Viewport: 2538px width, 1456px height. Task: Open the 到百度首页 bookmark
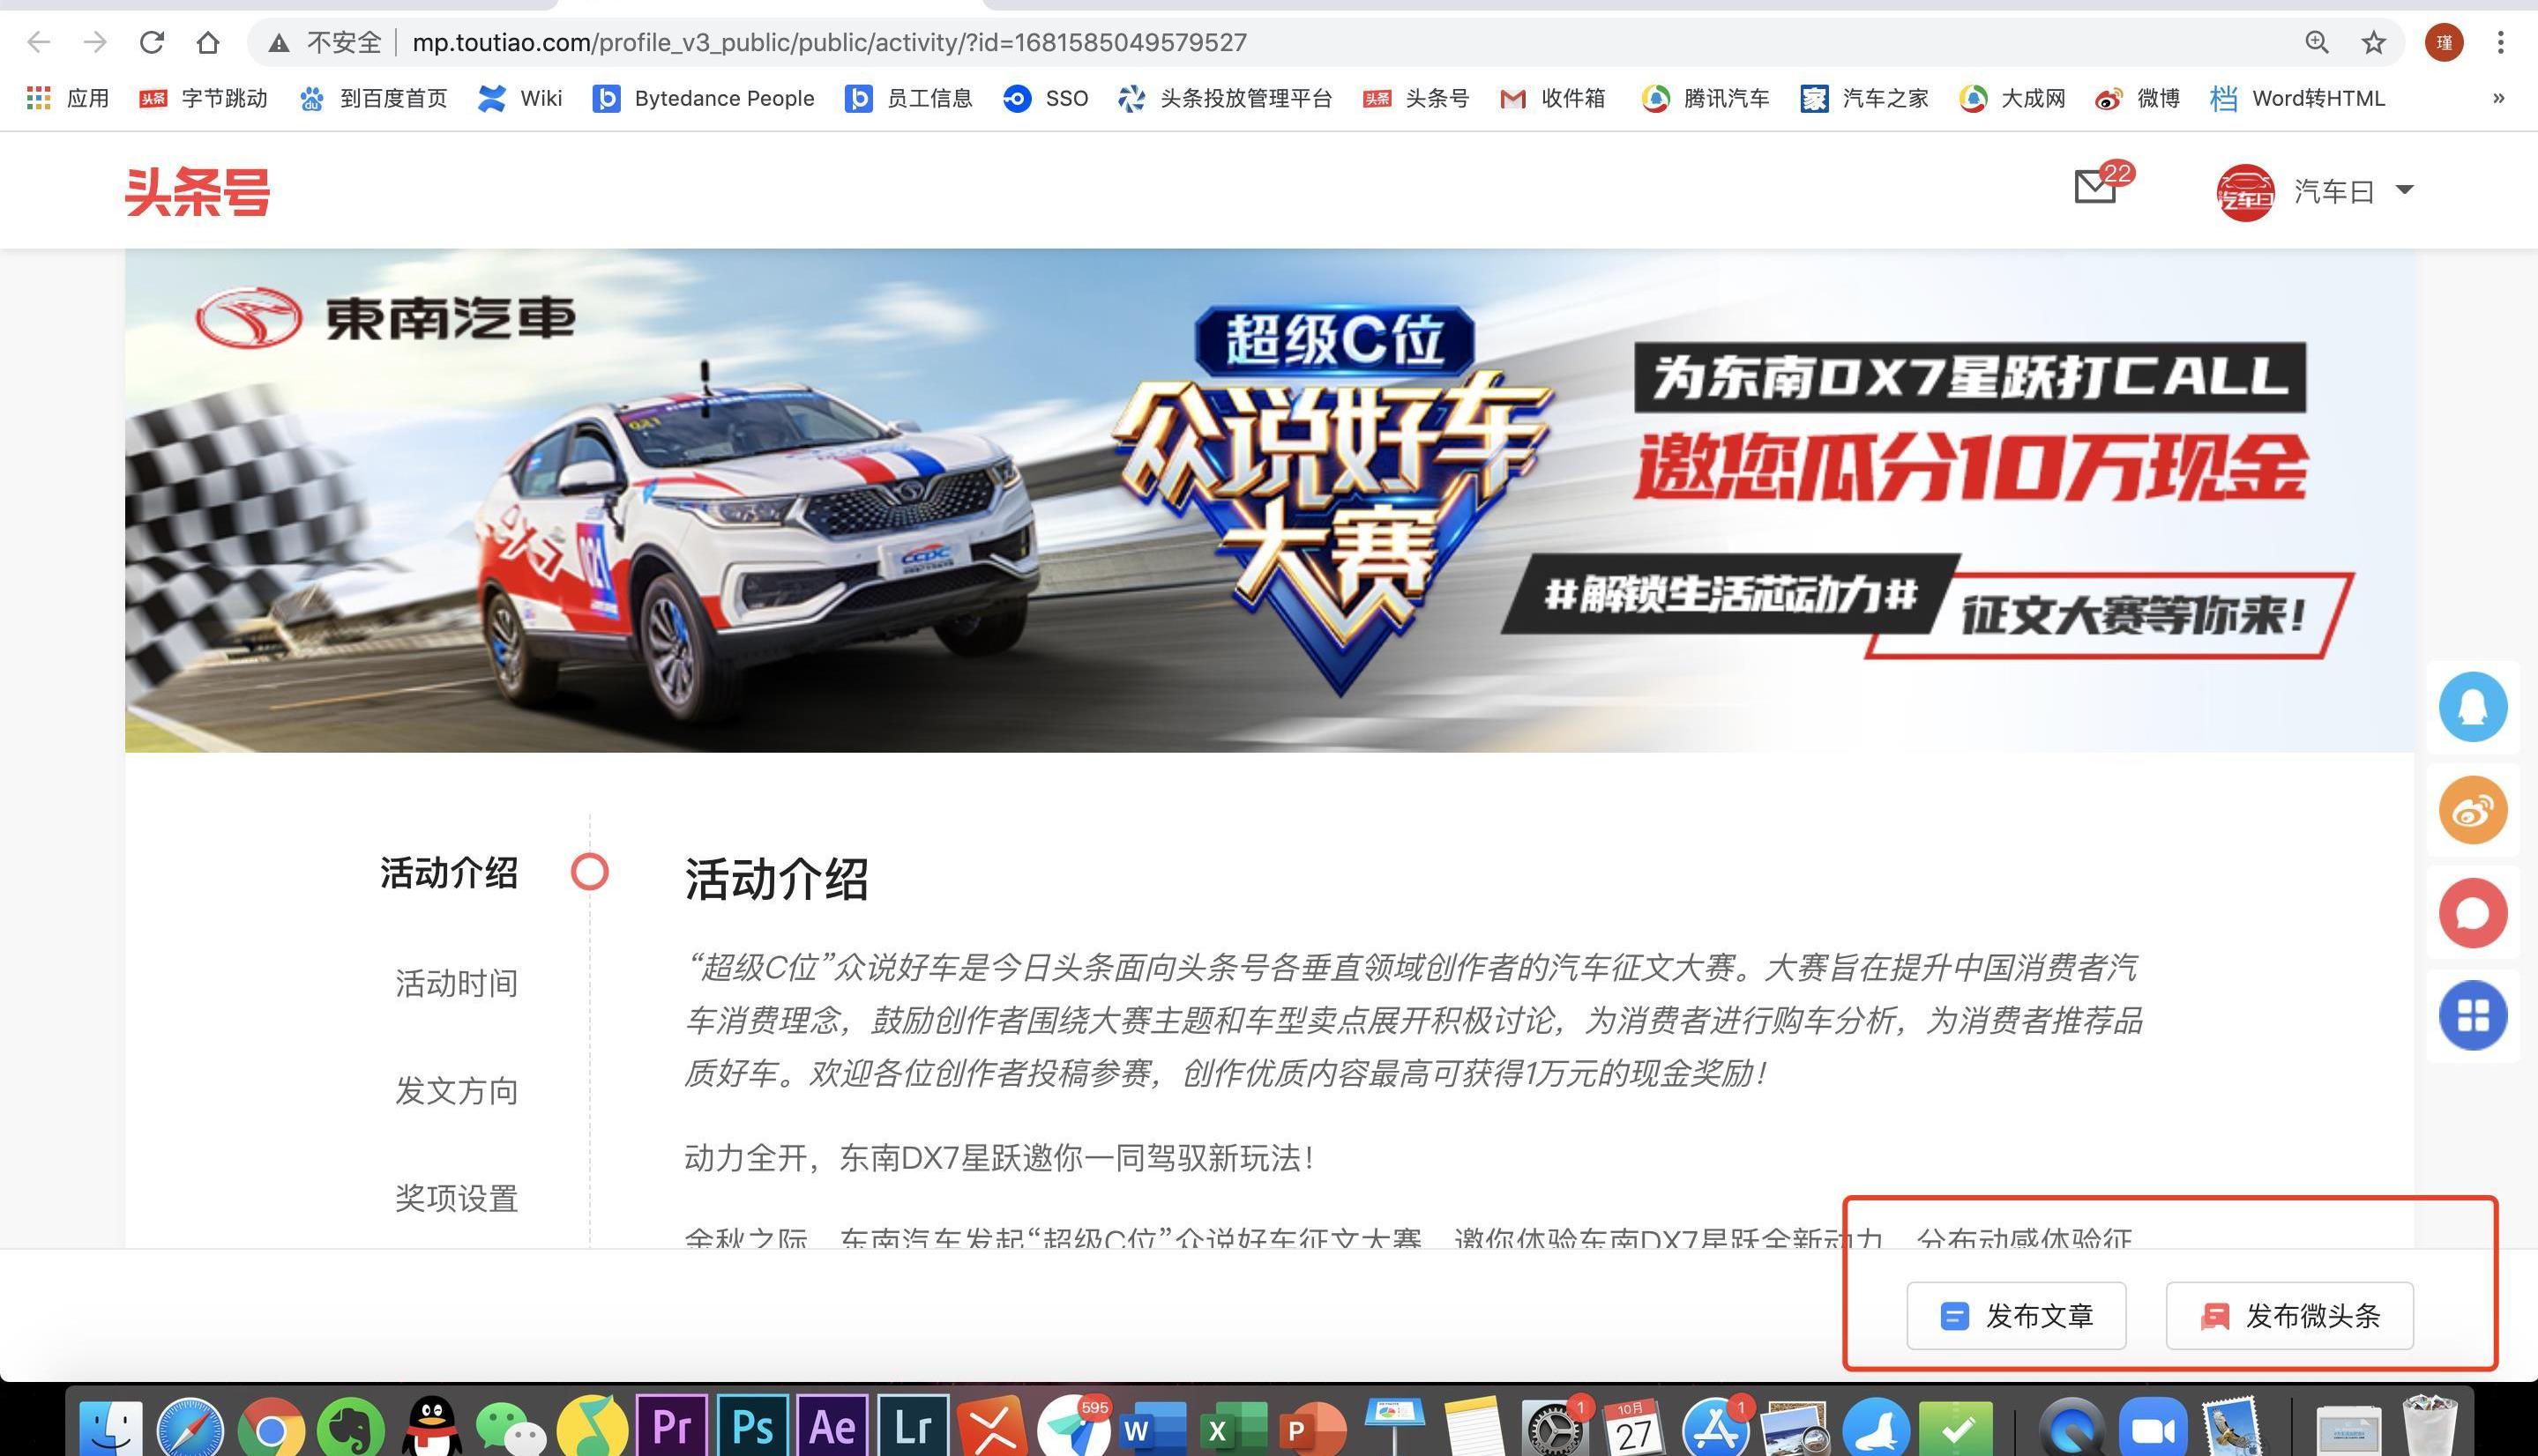[x=373, y=98]
